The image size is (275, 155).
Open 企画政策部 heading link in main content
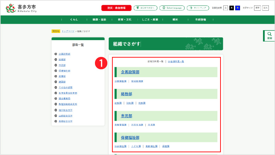point(130,72)
